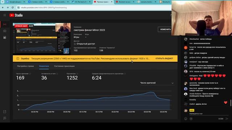Open the webcam icon in left sidebar
The image size is (232, 130).
tap(5, 31)
